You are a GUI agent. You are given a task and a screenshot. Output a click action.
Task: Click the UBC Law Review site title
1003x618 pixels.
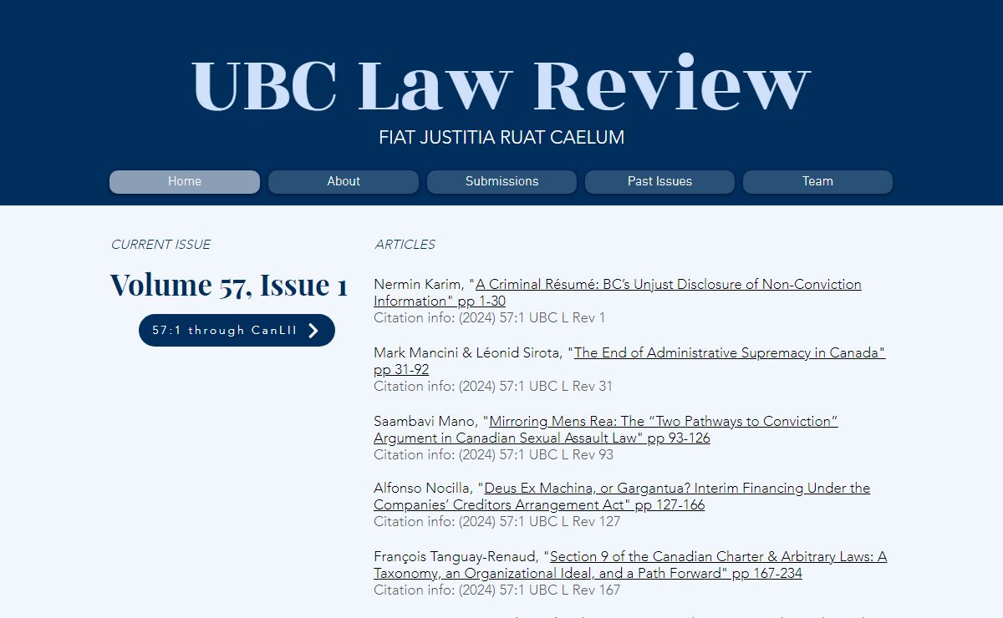pos(501,84)
